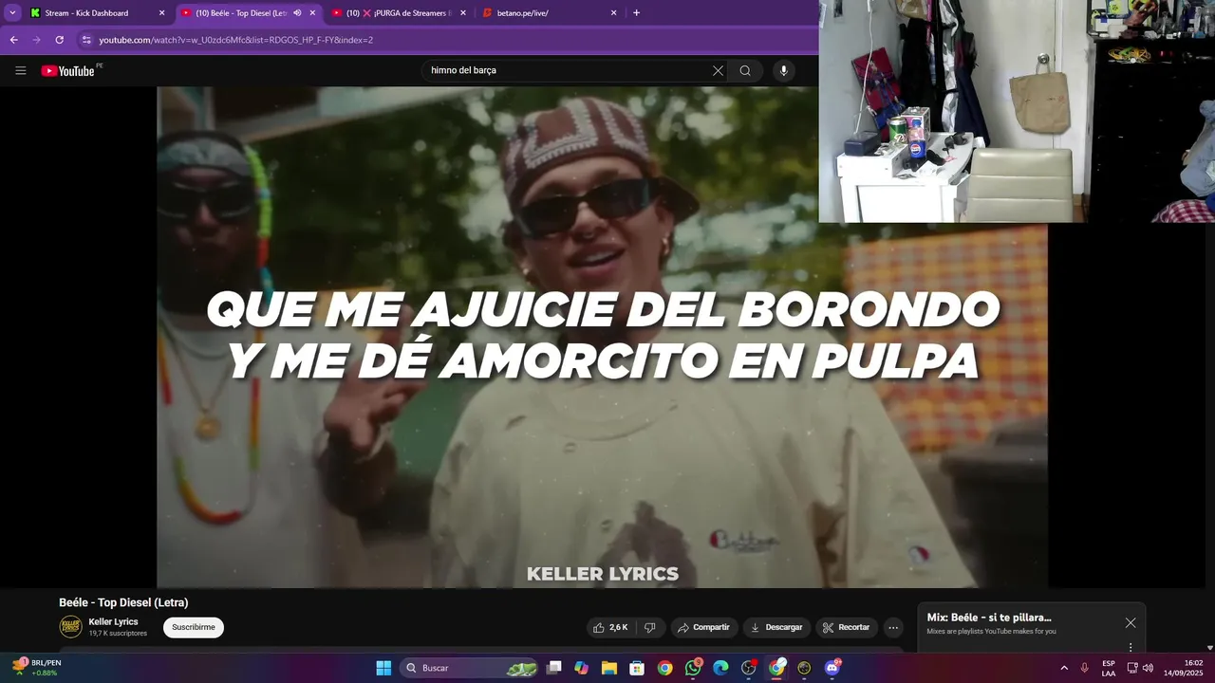Share the video with Compartir
The image size is (1215, 683).
click(703, 627)
